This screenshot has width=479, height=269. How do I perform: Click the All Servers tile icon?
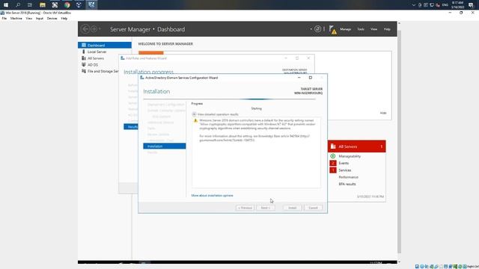333,146
